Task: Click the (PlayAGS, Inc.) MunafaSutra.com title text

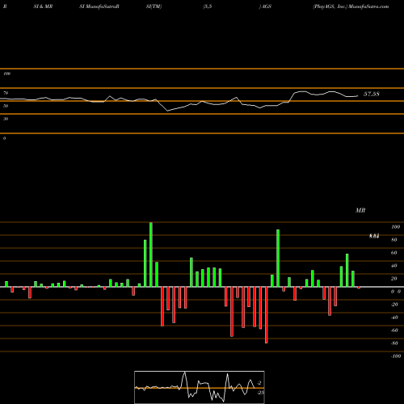Action: coord(351,6)
